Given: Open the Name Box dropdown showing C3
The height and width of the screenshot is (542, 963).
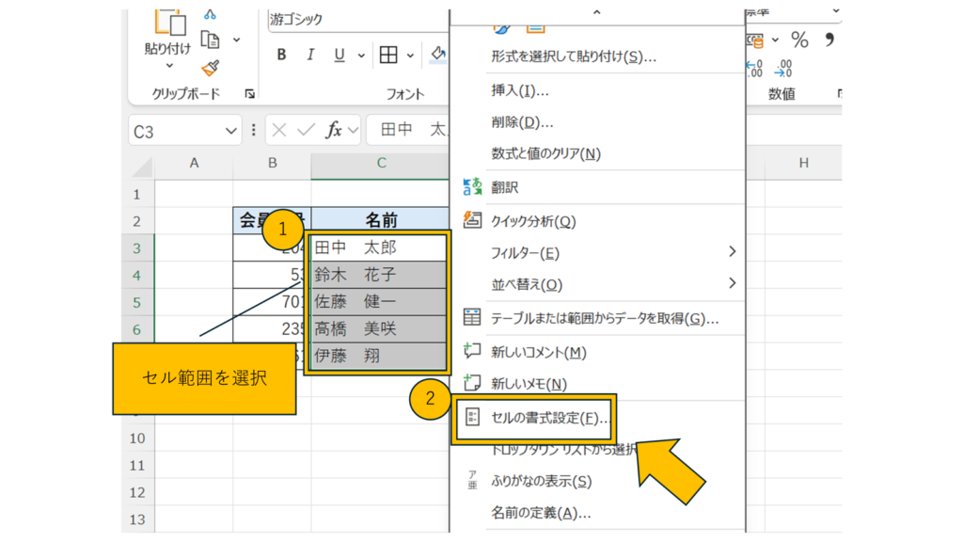Looking at the screenshot, I should click(x=230, y=132).
